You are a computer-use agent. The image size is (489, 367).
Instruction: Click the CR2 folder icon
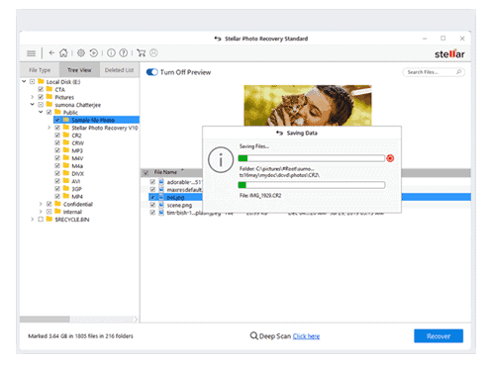coord(66,135)
